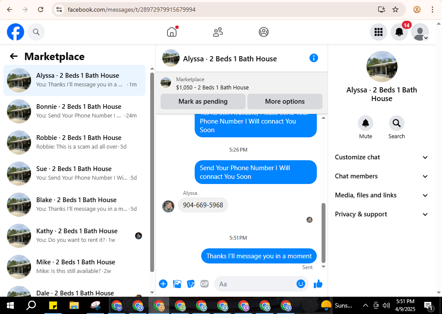The image size is (442, 314).
Task: Click Alyssa's small avatar next to her message
Action: point(168,206)
